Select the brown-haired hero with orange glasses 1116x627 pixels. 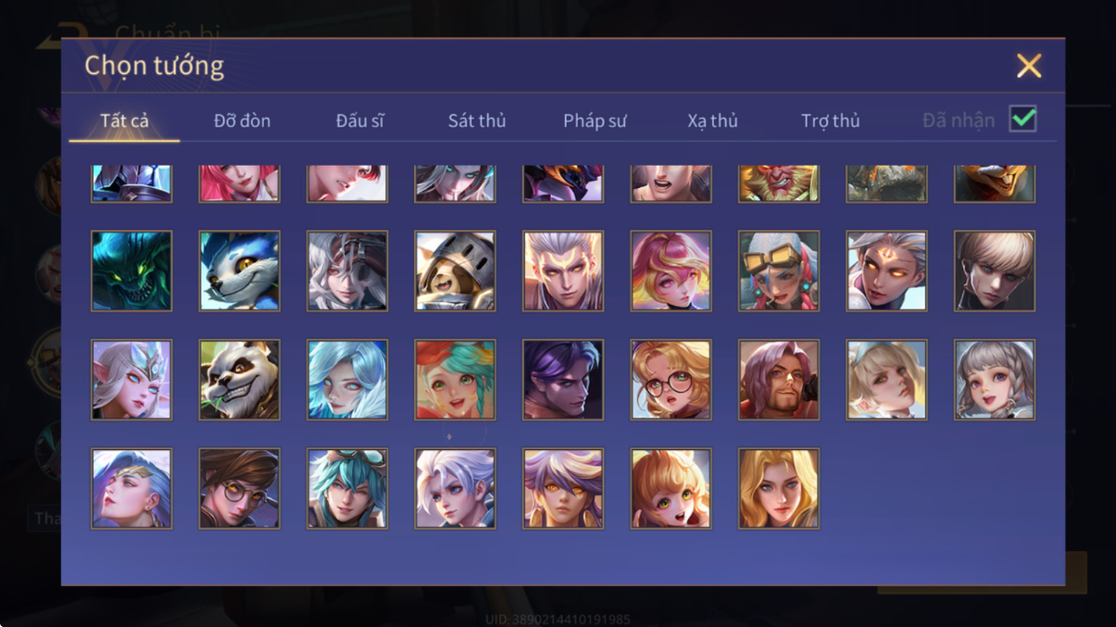pyautogui.click(x=239, y=488)
